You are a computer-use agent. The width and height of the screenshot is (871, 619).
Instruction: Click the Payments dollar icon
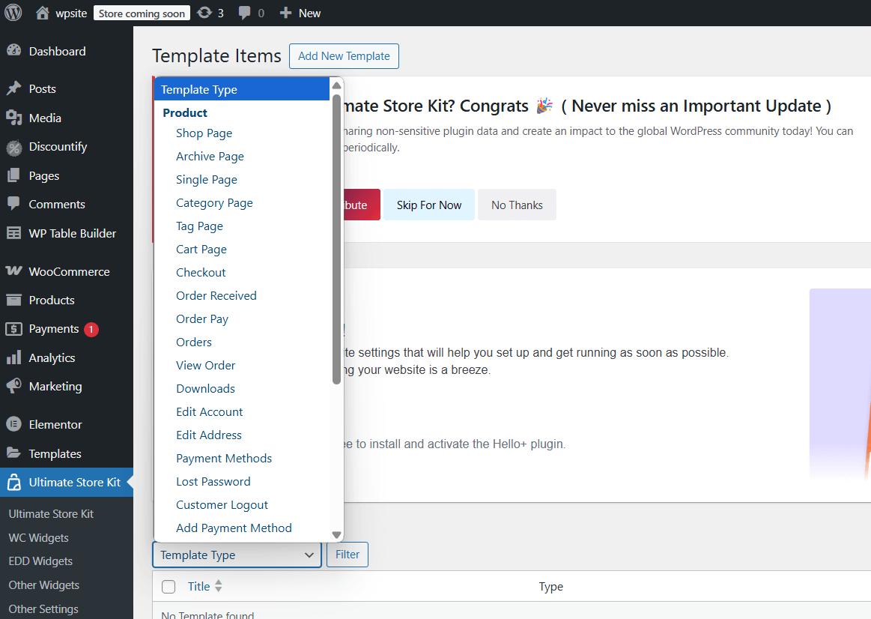click(14, 329)
